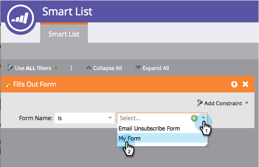Viewport: 259px width, 167px height.
Task: Expand the Form Name value dropdown arrow
Action: click(x=203, y=118)
